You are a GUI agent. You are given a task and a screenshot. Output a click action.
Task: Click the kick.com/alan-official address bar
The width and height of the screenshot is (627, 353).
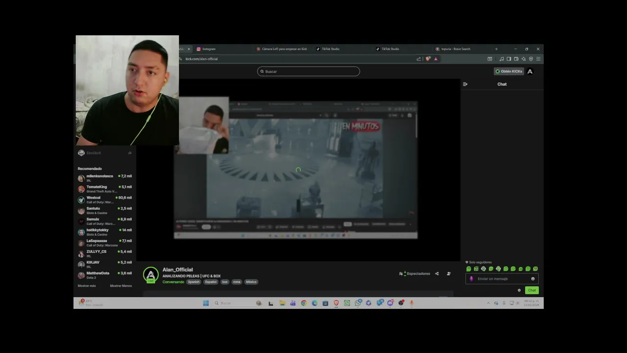point(299,59)
